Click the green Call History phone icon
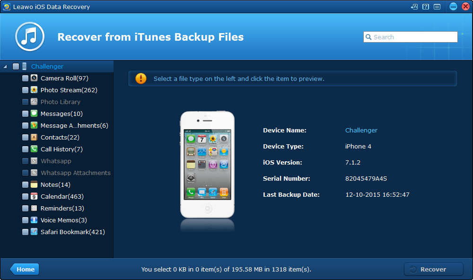 coord(34,149)
